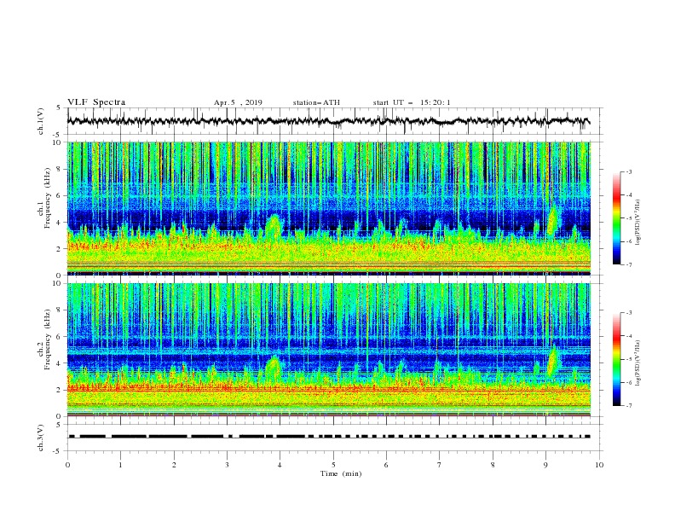Click the ch.1 spectrogram color bar
Screen dimensions: 675x522
pos(616,217)
